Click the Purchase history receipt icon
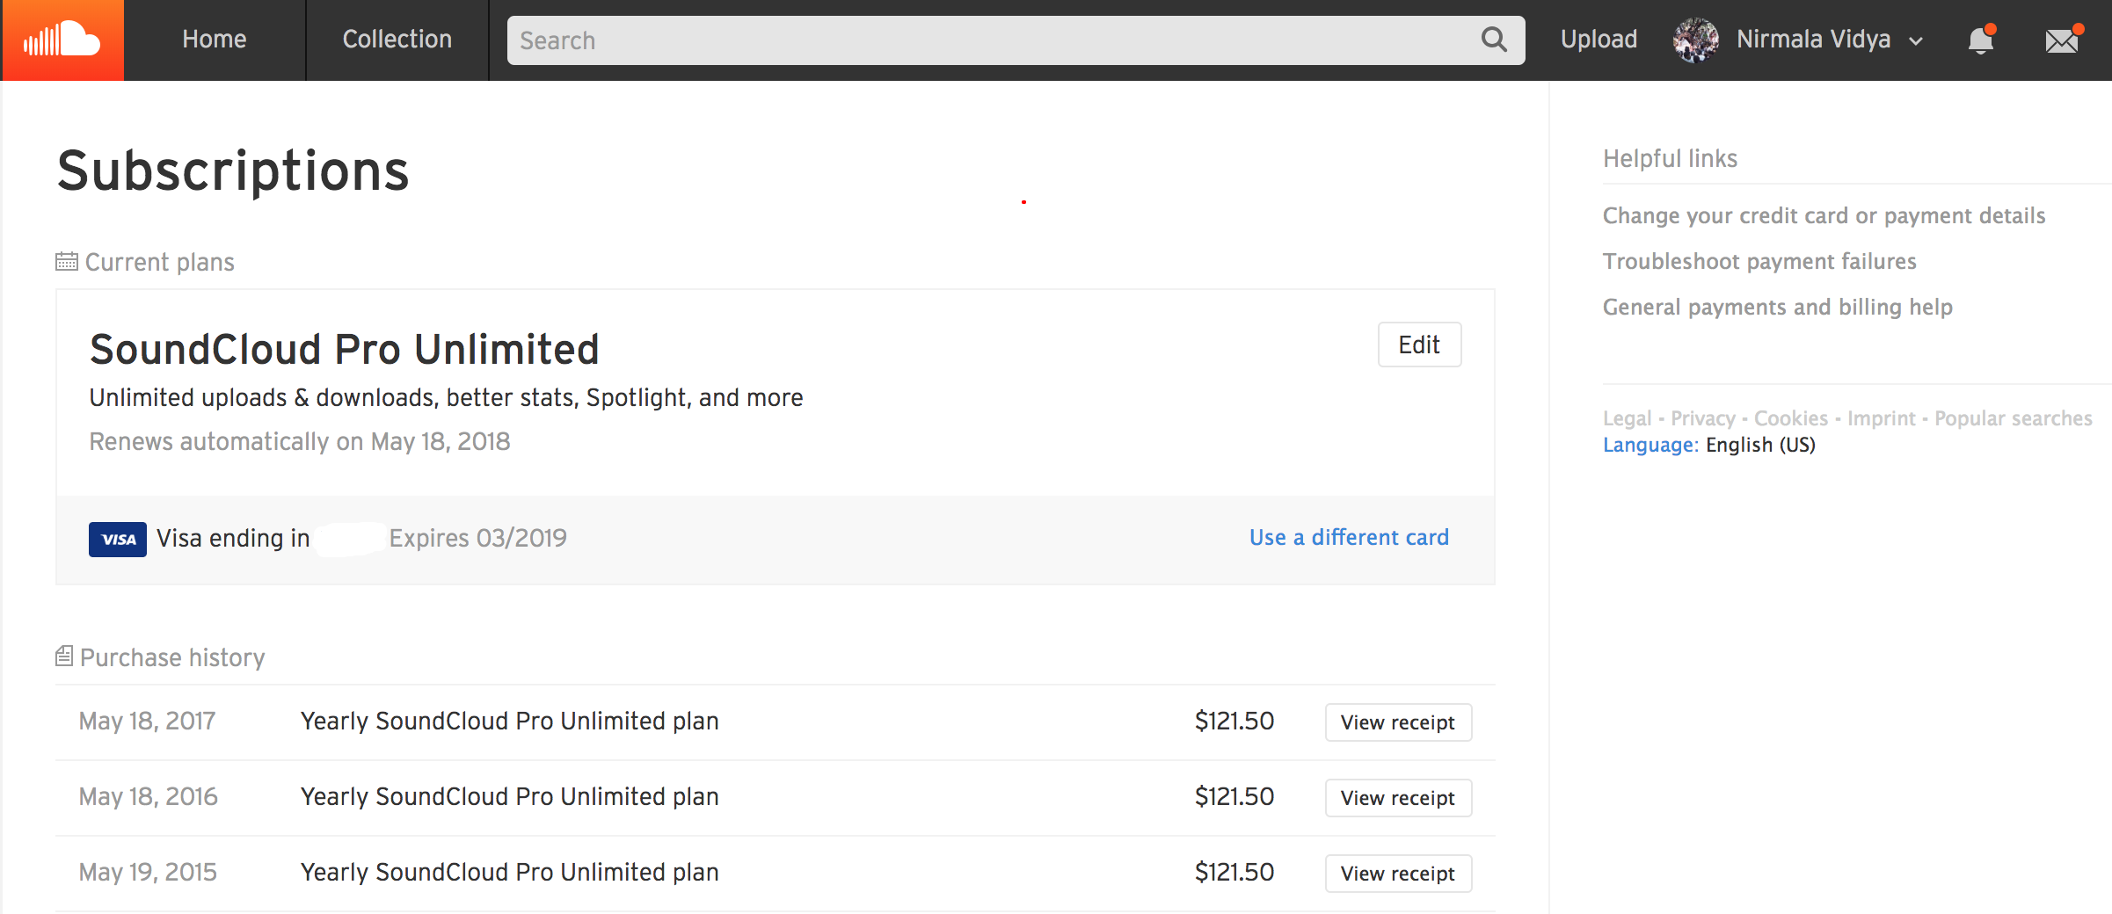 pos(64,656)
